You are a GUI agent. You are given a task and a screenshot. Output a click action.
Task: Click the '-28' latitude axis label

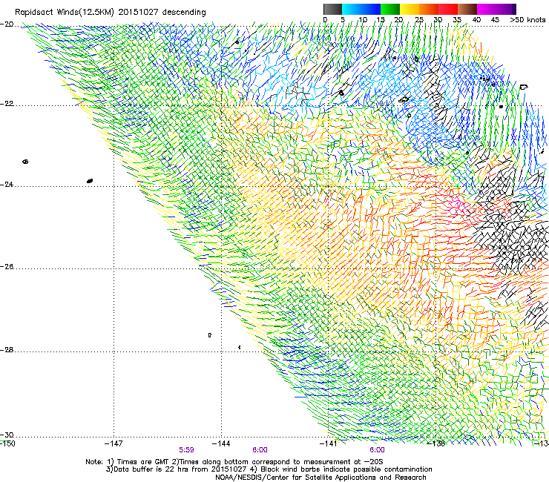tap(7, 350)
